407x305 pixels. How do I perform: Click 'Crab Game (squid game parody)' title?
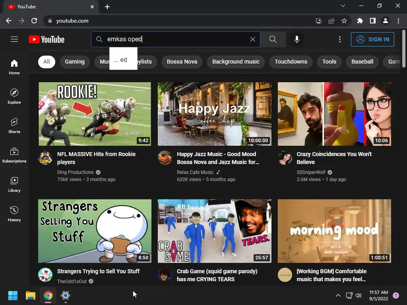[x=217, y=275]
